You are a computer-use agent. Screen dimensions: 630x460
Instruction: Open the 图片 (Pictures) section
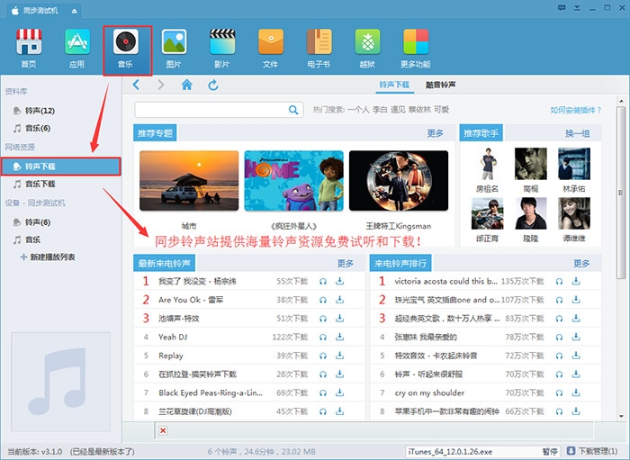point(174,48)
